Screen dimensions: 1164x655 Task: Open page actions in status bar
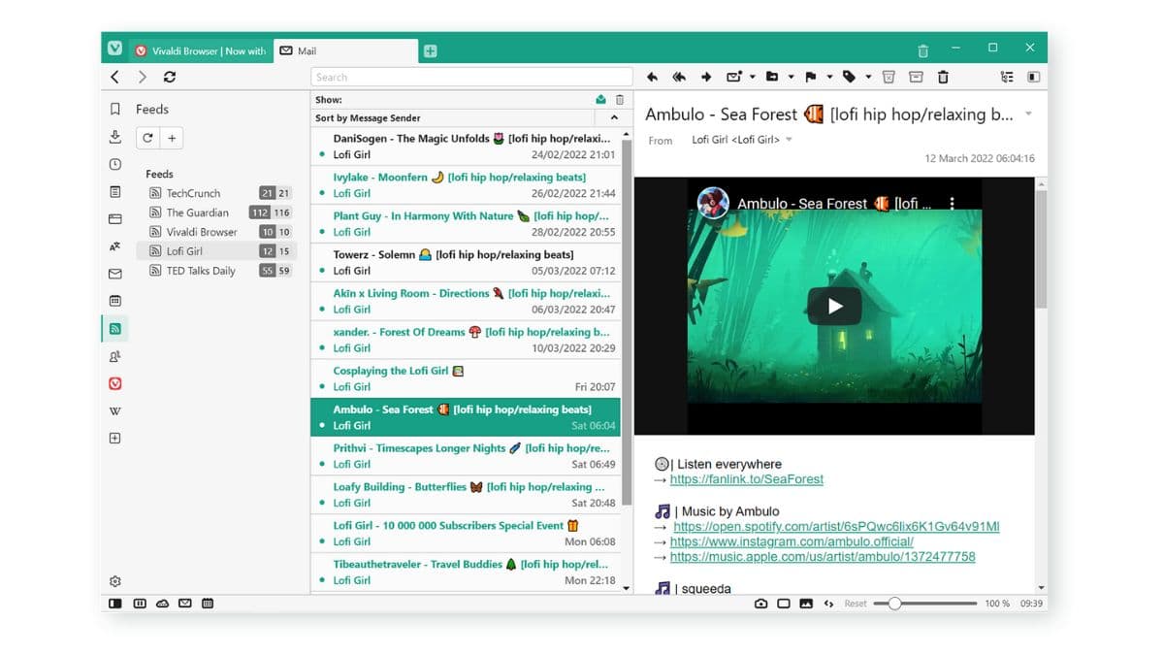coord(828,604)
